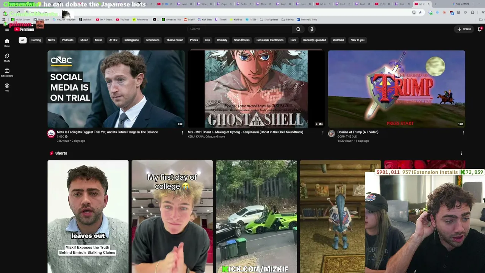
Task: Bookmark this page with the star icon
Action: (x=420, y=12)
